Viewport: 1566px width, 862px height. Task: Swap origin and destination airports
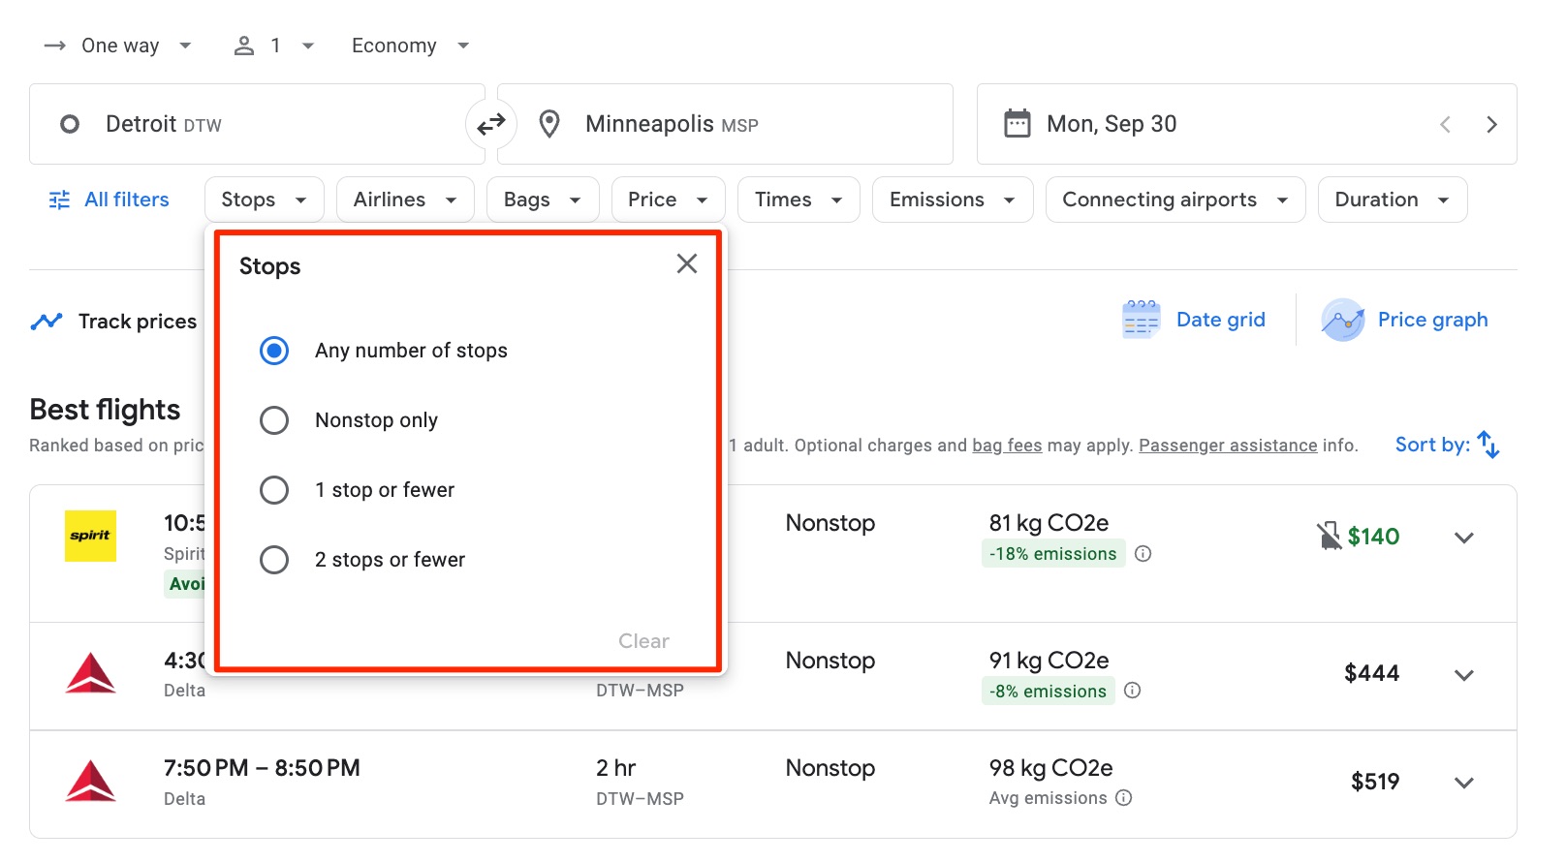(x=491, y=124)
